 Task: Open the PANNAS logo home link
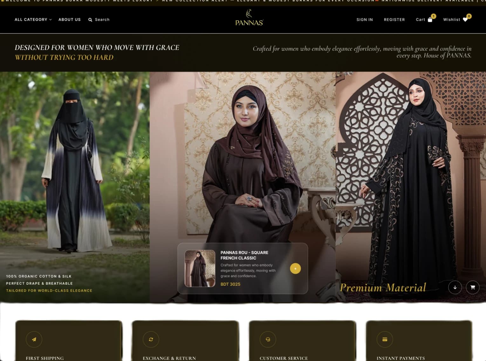click(249, 18)
